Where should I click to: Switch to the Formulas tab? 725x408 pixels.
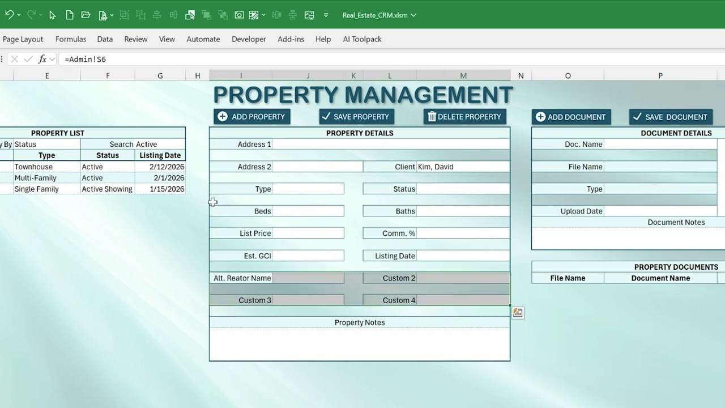71,39
